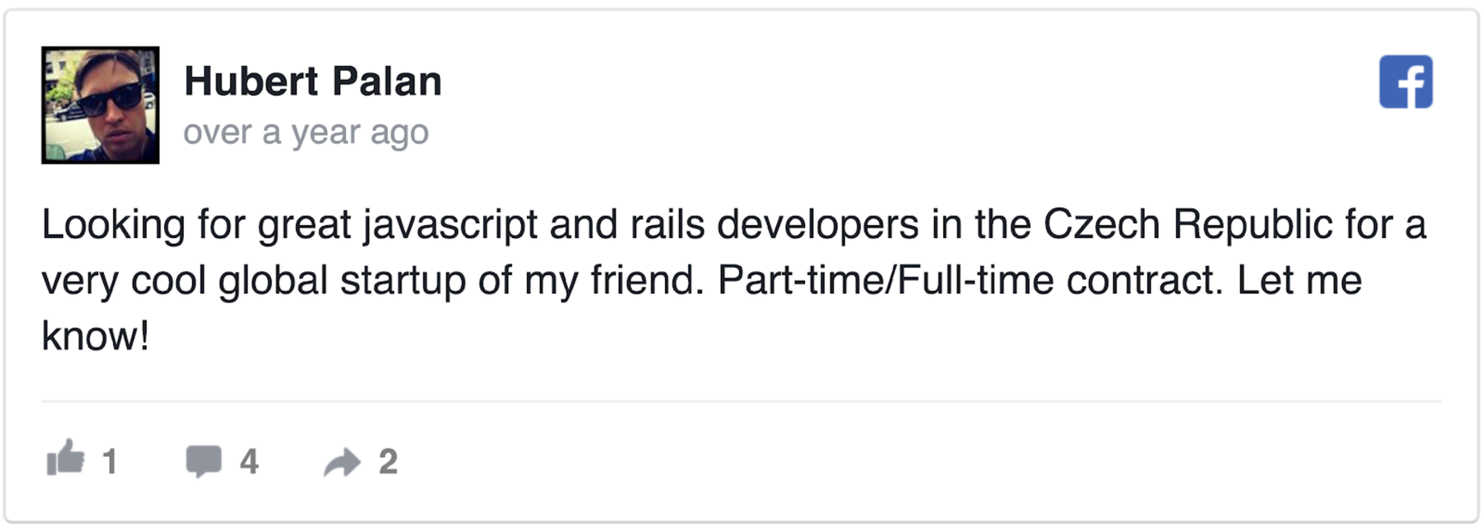Click 'global startup' in the post body

(341, 280)
